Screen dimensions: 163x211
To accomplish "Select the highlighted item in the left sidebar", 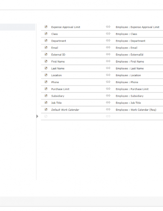I will click(x=18, y=27).
